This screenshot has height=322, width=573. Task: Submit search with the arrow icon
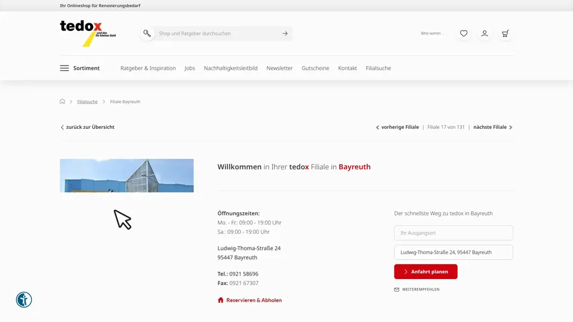coord(285,33)
